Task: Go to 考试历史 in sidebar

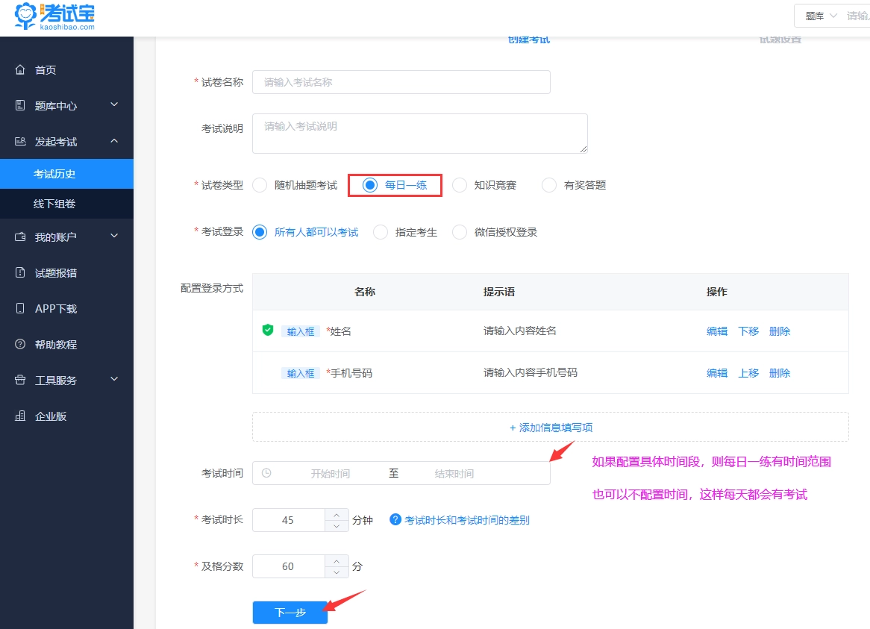Action: [54, 174]
